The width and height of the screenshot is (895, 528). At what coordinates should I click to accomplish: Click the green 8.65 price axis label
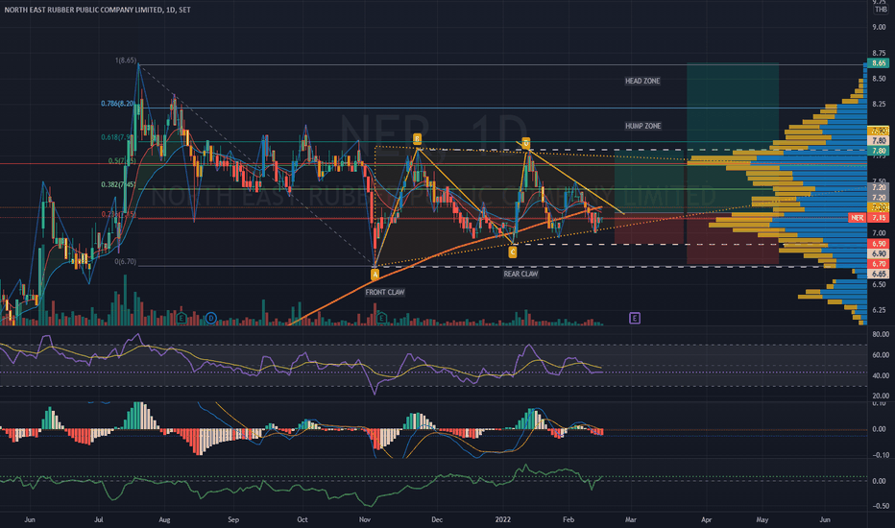(x=878, y=63)
